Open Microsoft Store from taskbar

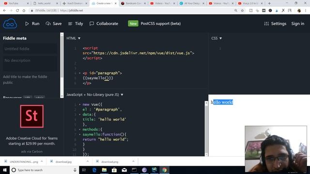[114, 170]
